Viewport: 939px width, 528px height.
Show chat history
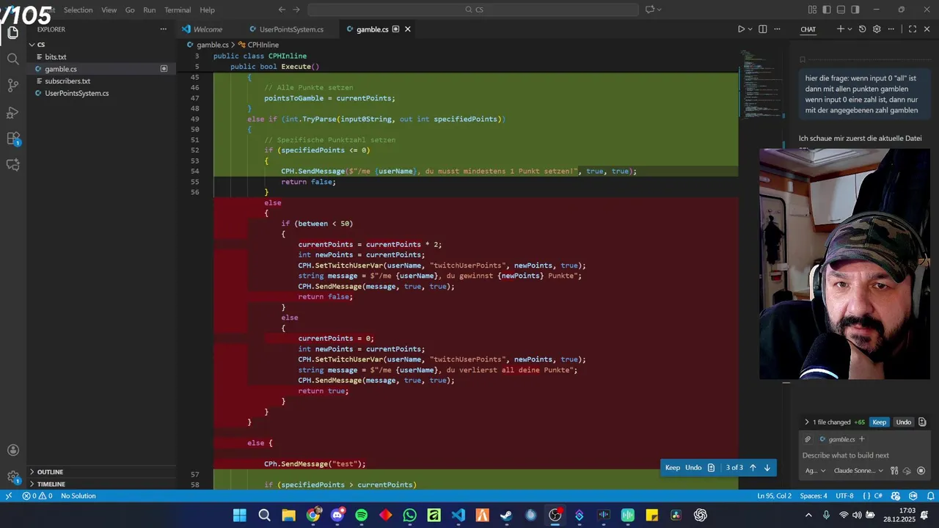pyautogui.click(x=863, y=29)
